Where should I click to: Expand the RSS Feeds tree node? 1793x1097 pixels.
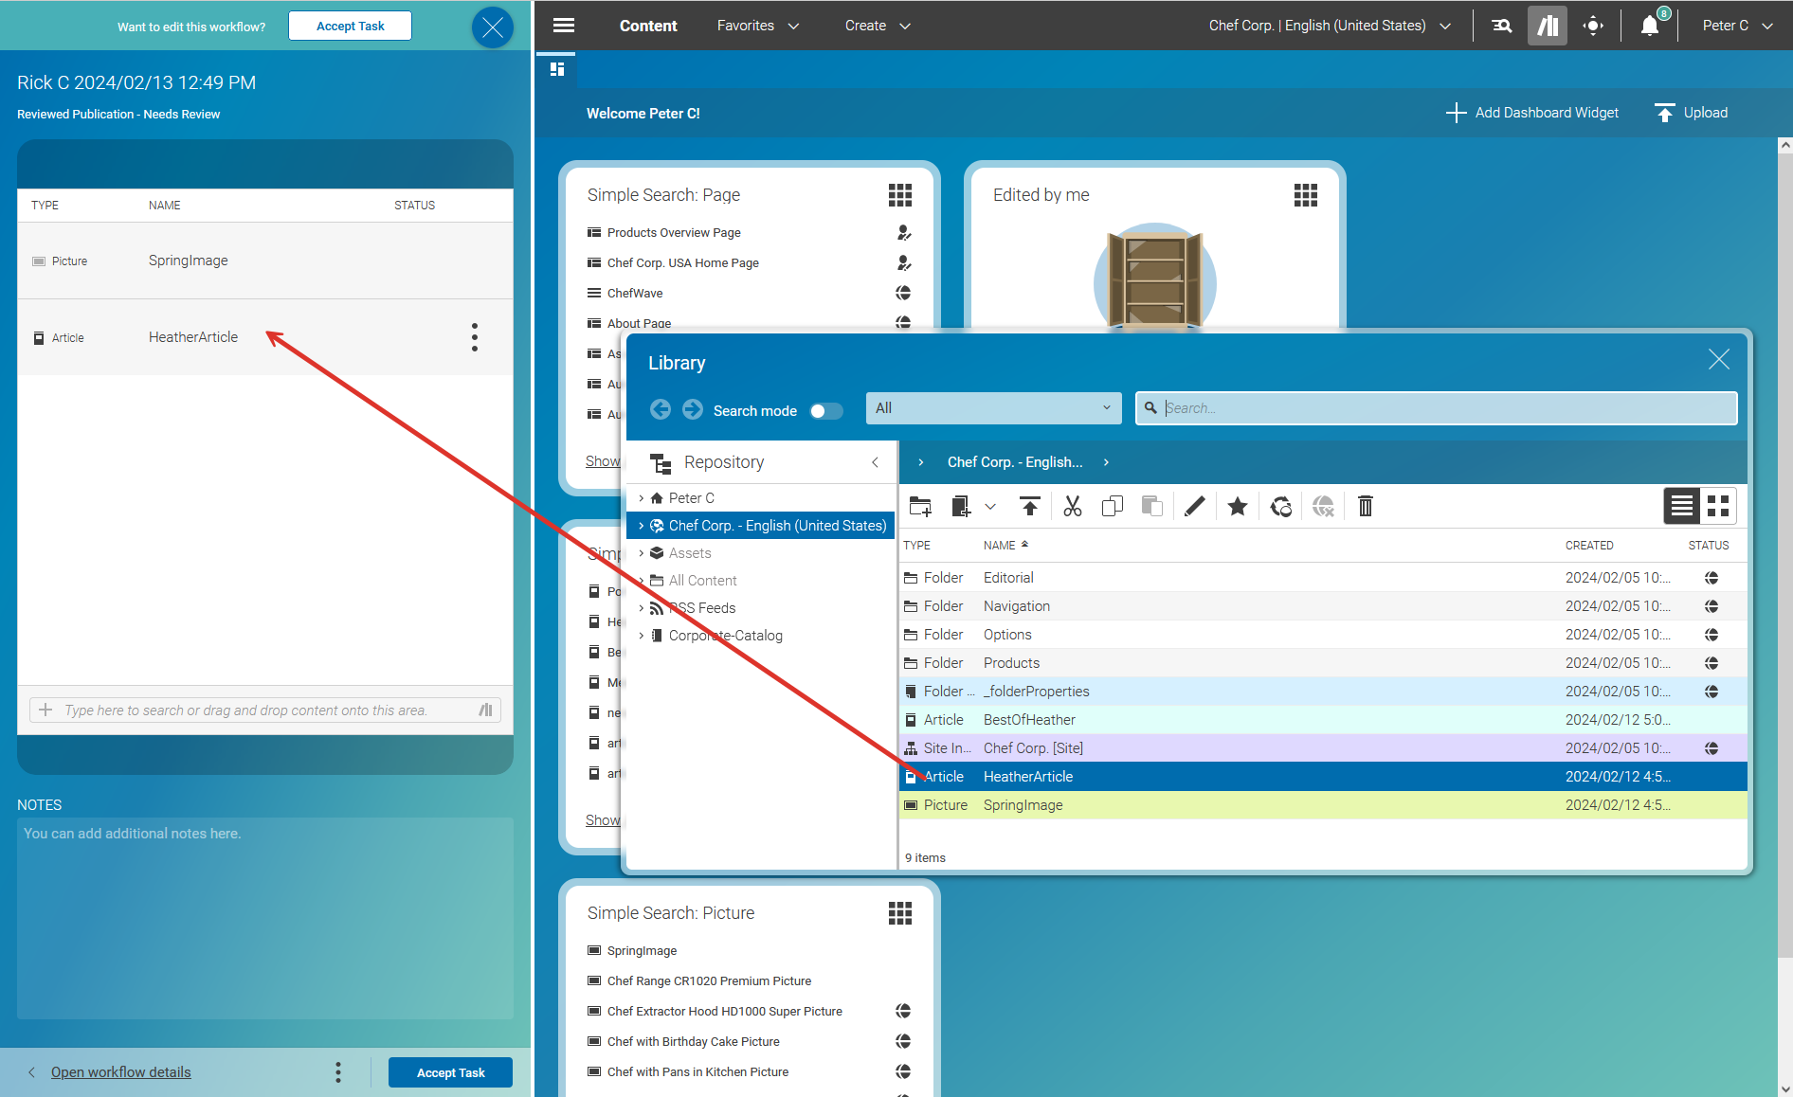point(643,607)
